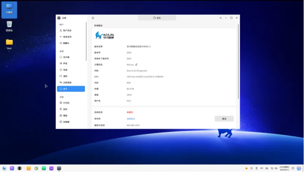Open the Kylin start menu in taskbar

point(4,168)
